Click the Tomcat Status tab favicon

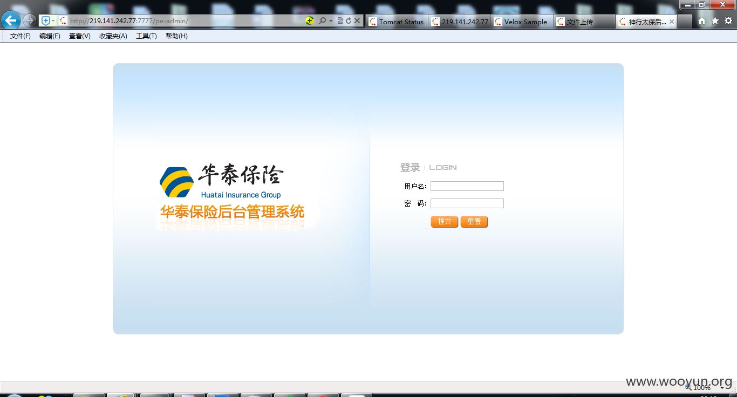tap(373, 22)
